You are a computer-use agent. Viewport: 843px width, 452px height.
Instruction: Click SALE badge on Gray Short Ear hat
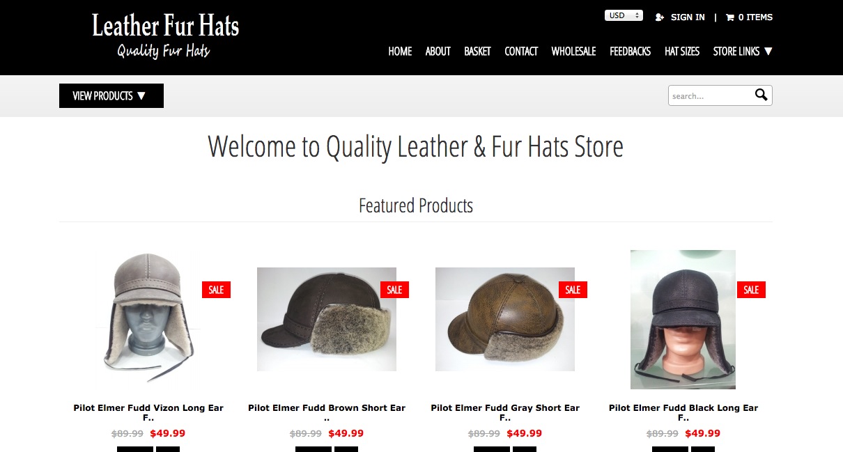(573, 290)
